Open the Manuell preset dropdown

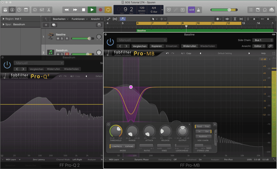142,40
